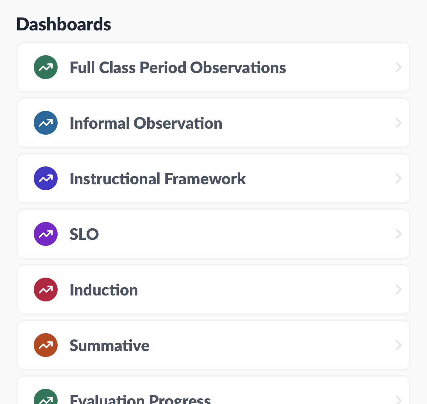This screenshot has width=427, height=404.
Task: Click the orange chart icon for Summative
Action: click(45, 345)
